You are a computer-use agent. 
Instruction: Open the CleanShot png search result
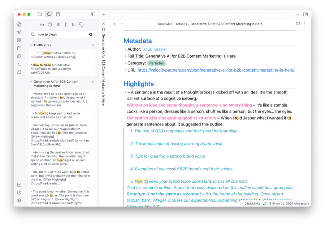(x=61, y=55)
